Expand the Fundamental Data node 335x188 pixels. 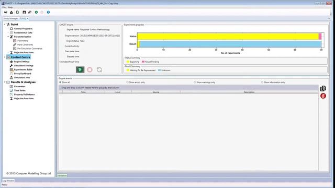[8, 32]
